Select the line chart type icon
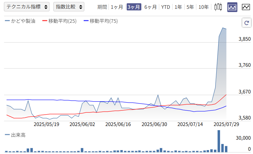This screenshot has height=154, width=253. (x=246, y=7)
